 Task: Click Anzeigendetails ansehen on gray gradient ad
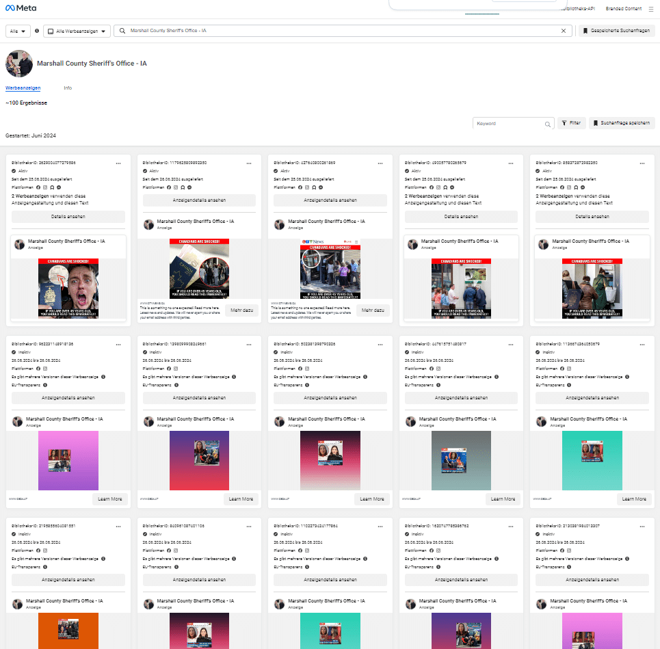(461, 398)
